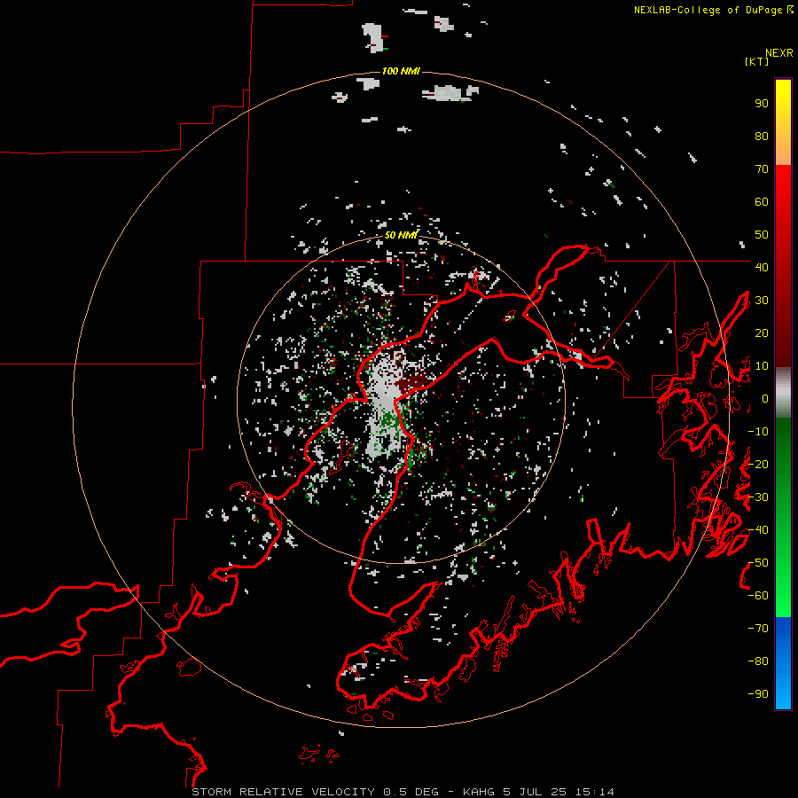This screenshot has width=798, height=798.
Task: Click the -20 knot scale value
Action: click(758, 464)
